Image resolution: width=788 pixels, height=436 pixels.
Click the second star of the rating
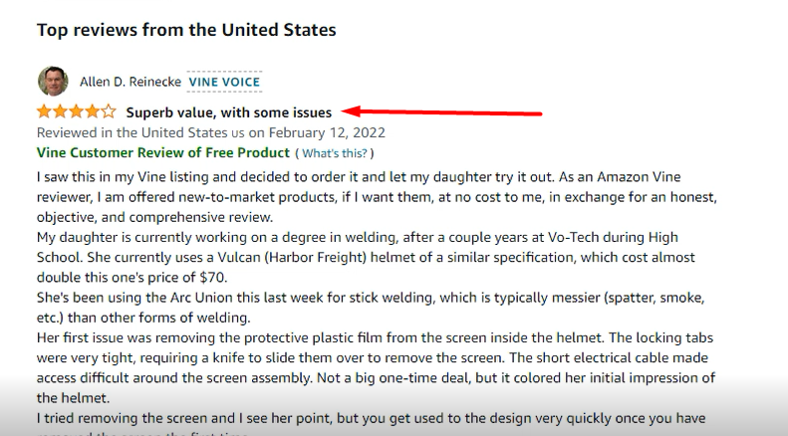(61, 111)
